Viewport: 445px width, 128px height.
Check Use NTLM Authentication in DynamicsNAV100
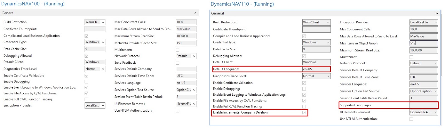click(x=177, y=111)
